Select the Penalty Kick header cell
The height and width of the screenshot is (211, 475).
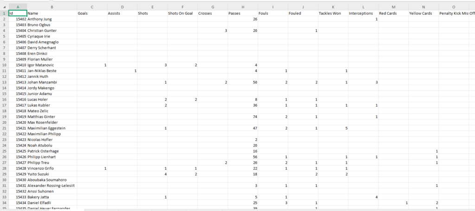point(453,13)
